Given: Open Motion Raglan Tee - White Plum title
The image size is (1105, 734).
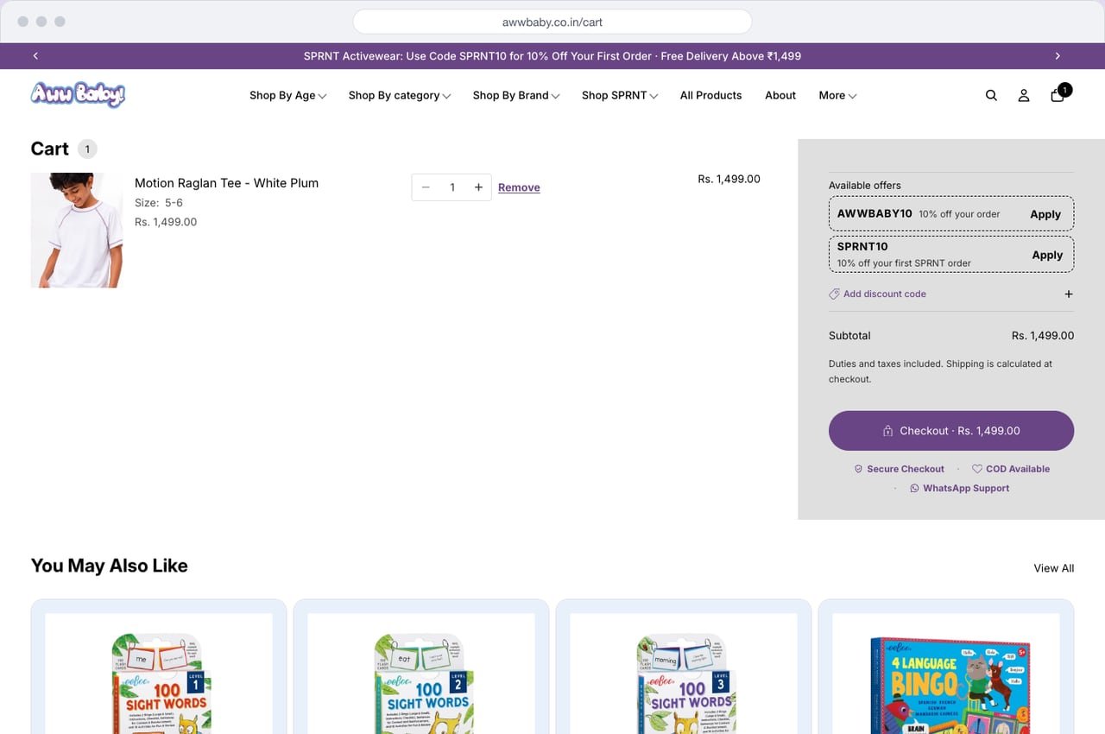Looking at the screenshot, I should point(226,183).
